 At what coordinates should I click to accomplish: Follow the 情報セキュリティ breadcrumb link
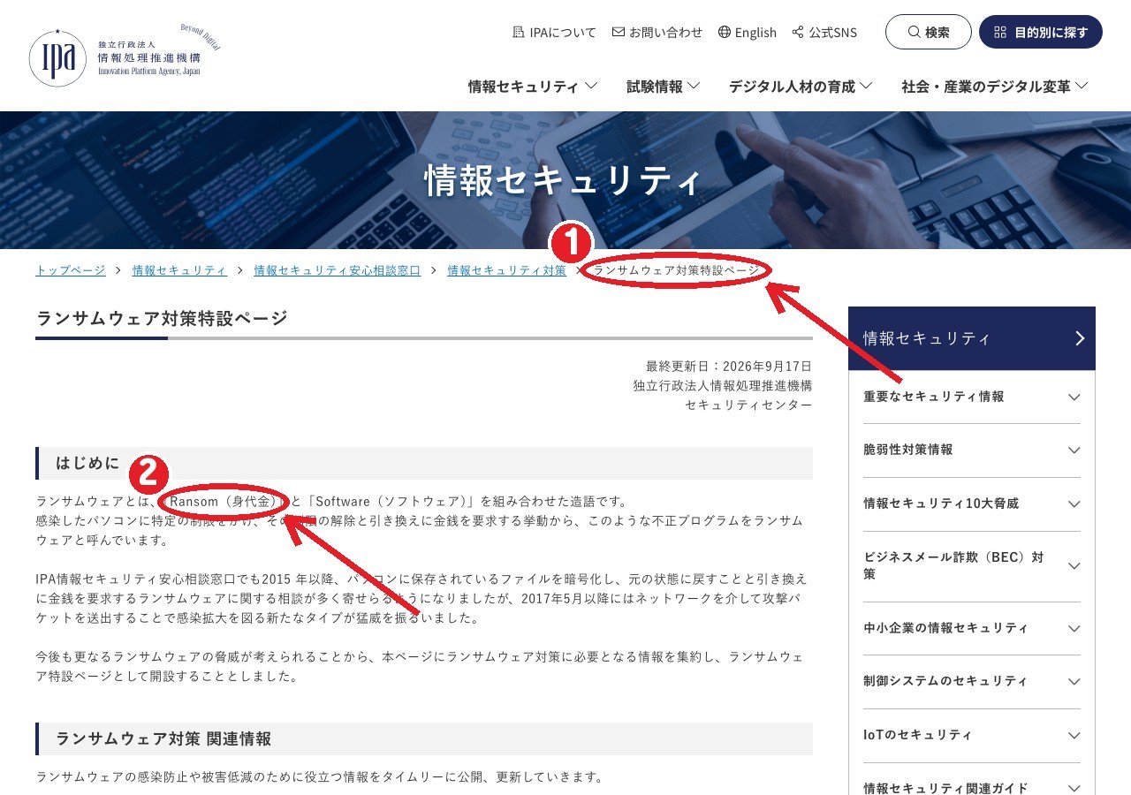point(179,270)
